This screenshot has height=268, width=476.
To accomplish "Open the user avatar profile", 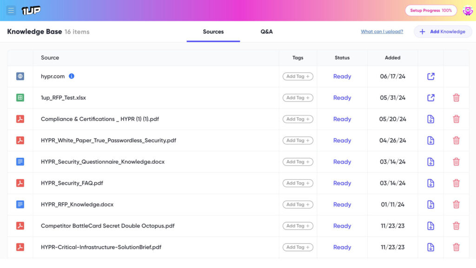I will coord(468,11).
